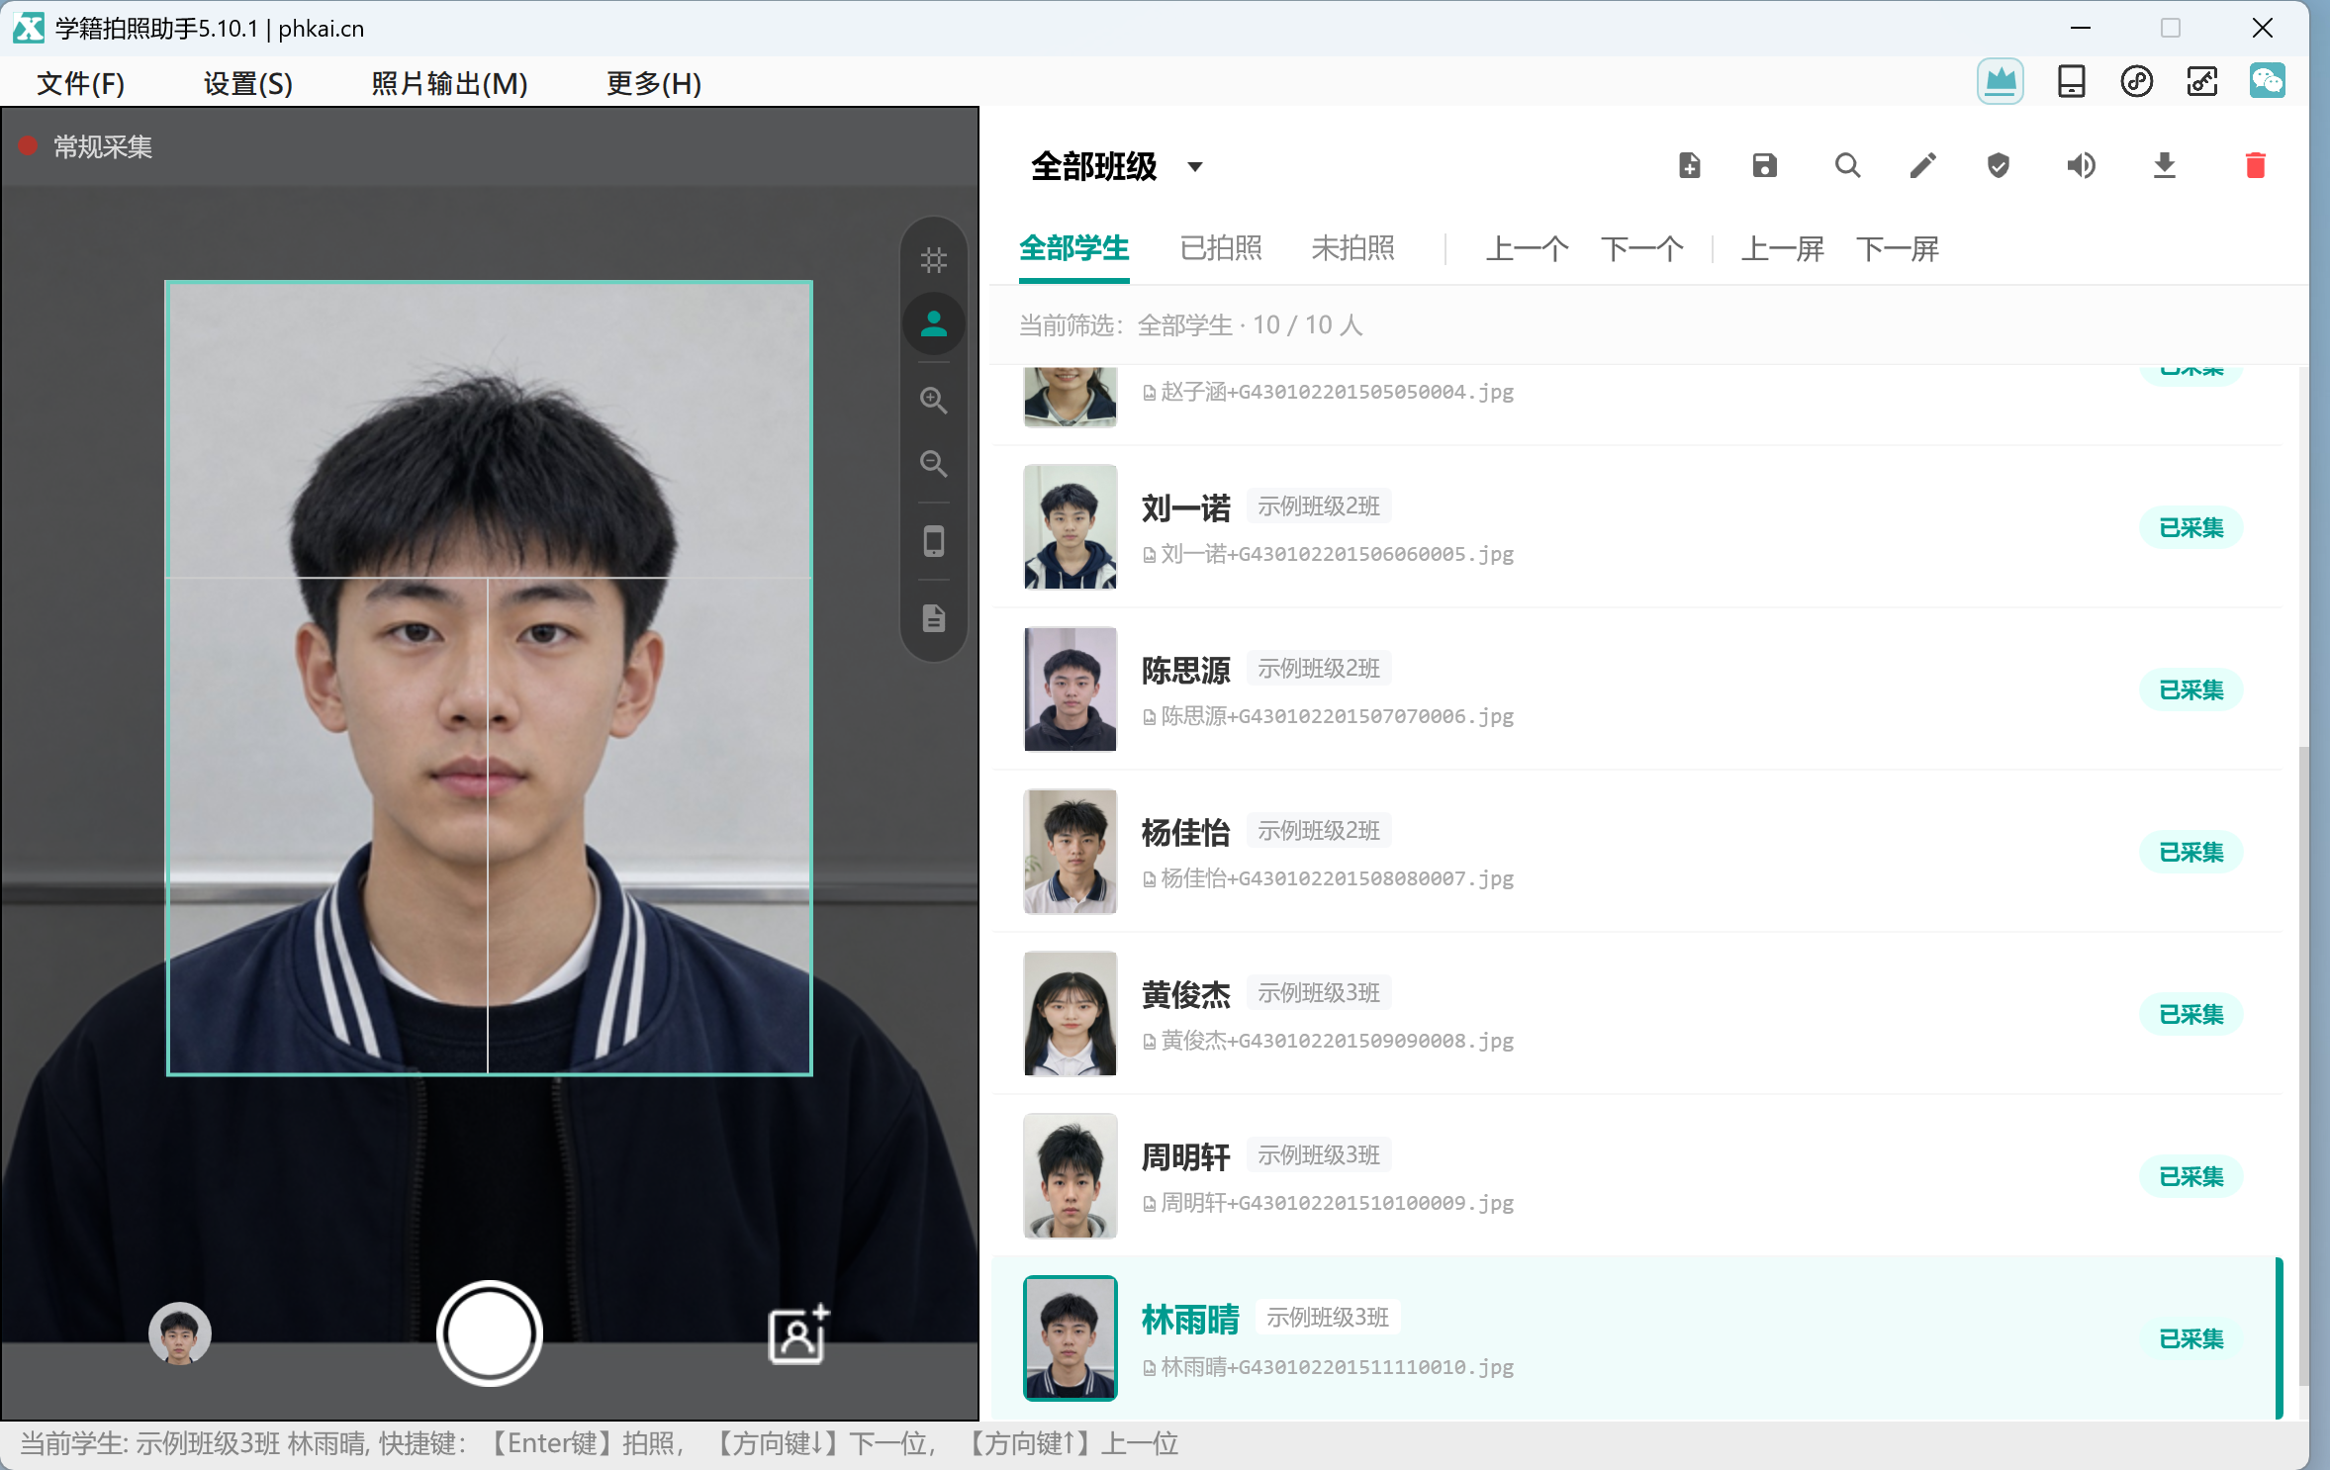Toggle the speaker sound icon
This screenshot has height=1470, width=2330.
coord(2081,165)
